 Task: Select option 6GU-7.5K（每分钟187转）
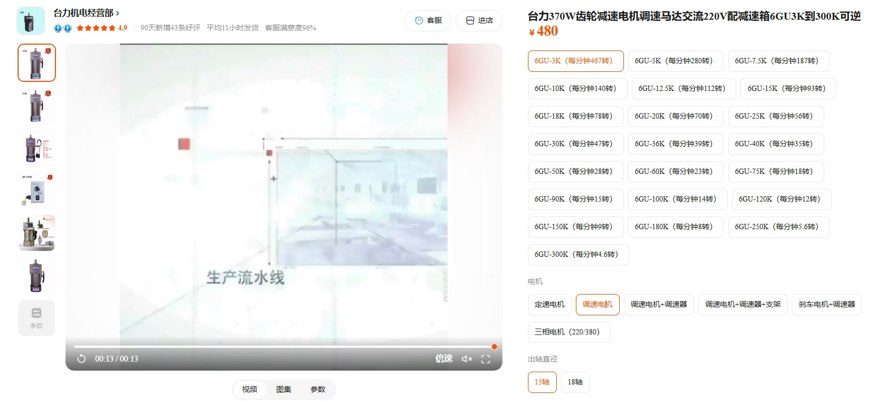779,61
